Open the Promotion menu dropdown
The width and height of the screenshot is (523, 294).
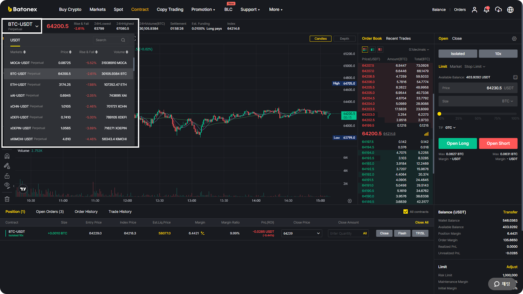pos(203,9)
